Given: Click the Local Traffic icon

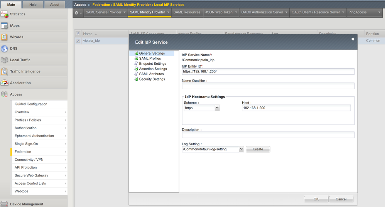Looking at the screenshot, I should click(5, 60).
